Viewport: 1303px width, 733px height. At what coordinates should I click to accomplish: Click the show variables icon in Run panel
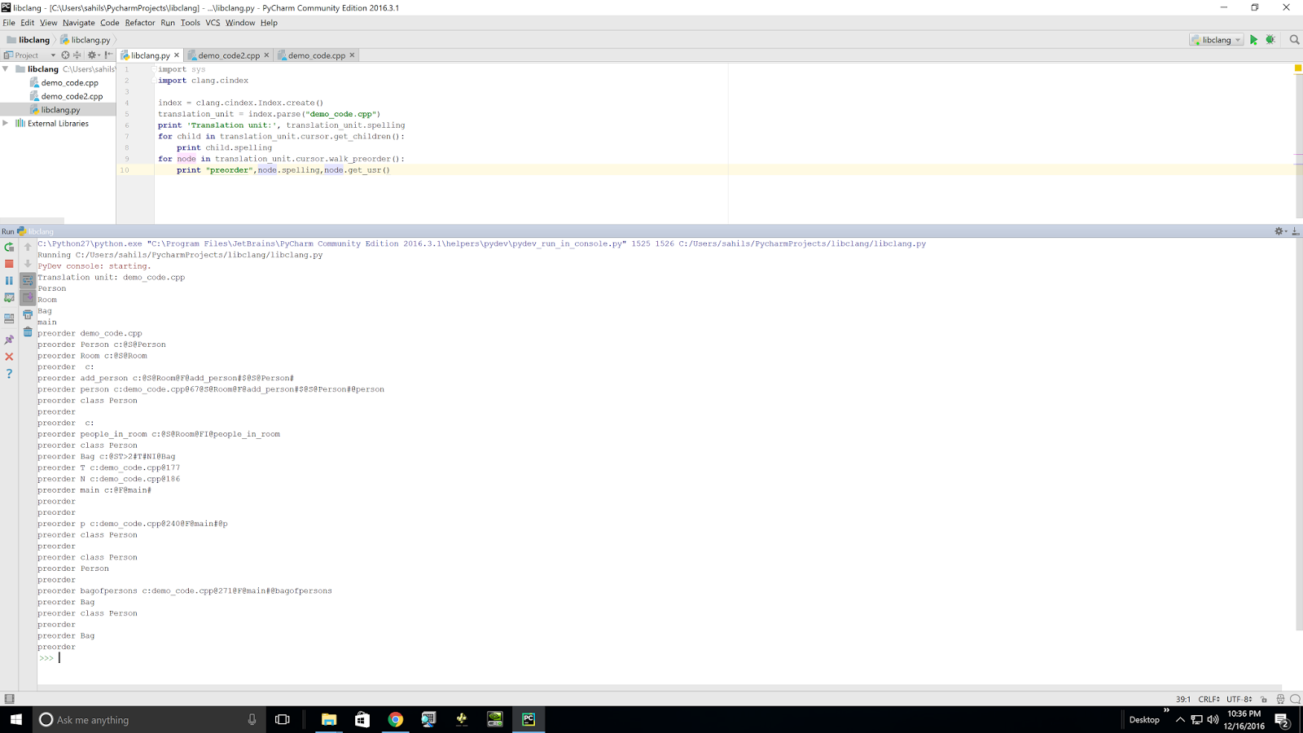point(9,298)
